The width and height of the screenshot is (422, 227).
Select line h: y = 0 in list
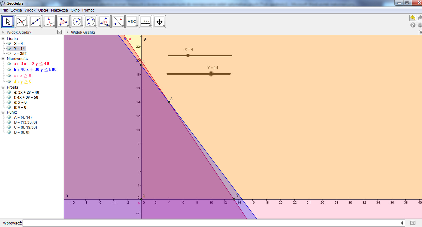20,107
